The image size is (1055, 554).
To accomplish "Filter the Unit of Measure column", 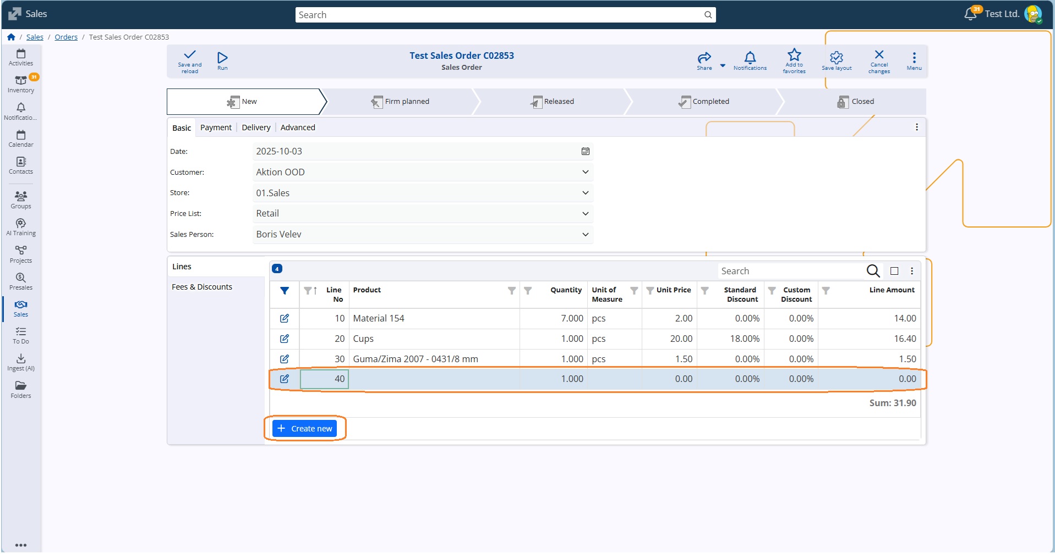I will [x=634, y=290].
